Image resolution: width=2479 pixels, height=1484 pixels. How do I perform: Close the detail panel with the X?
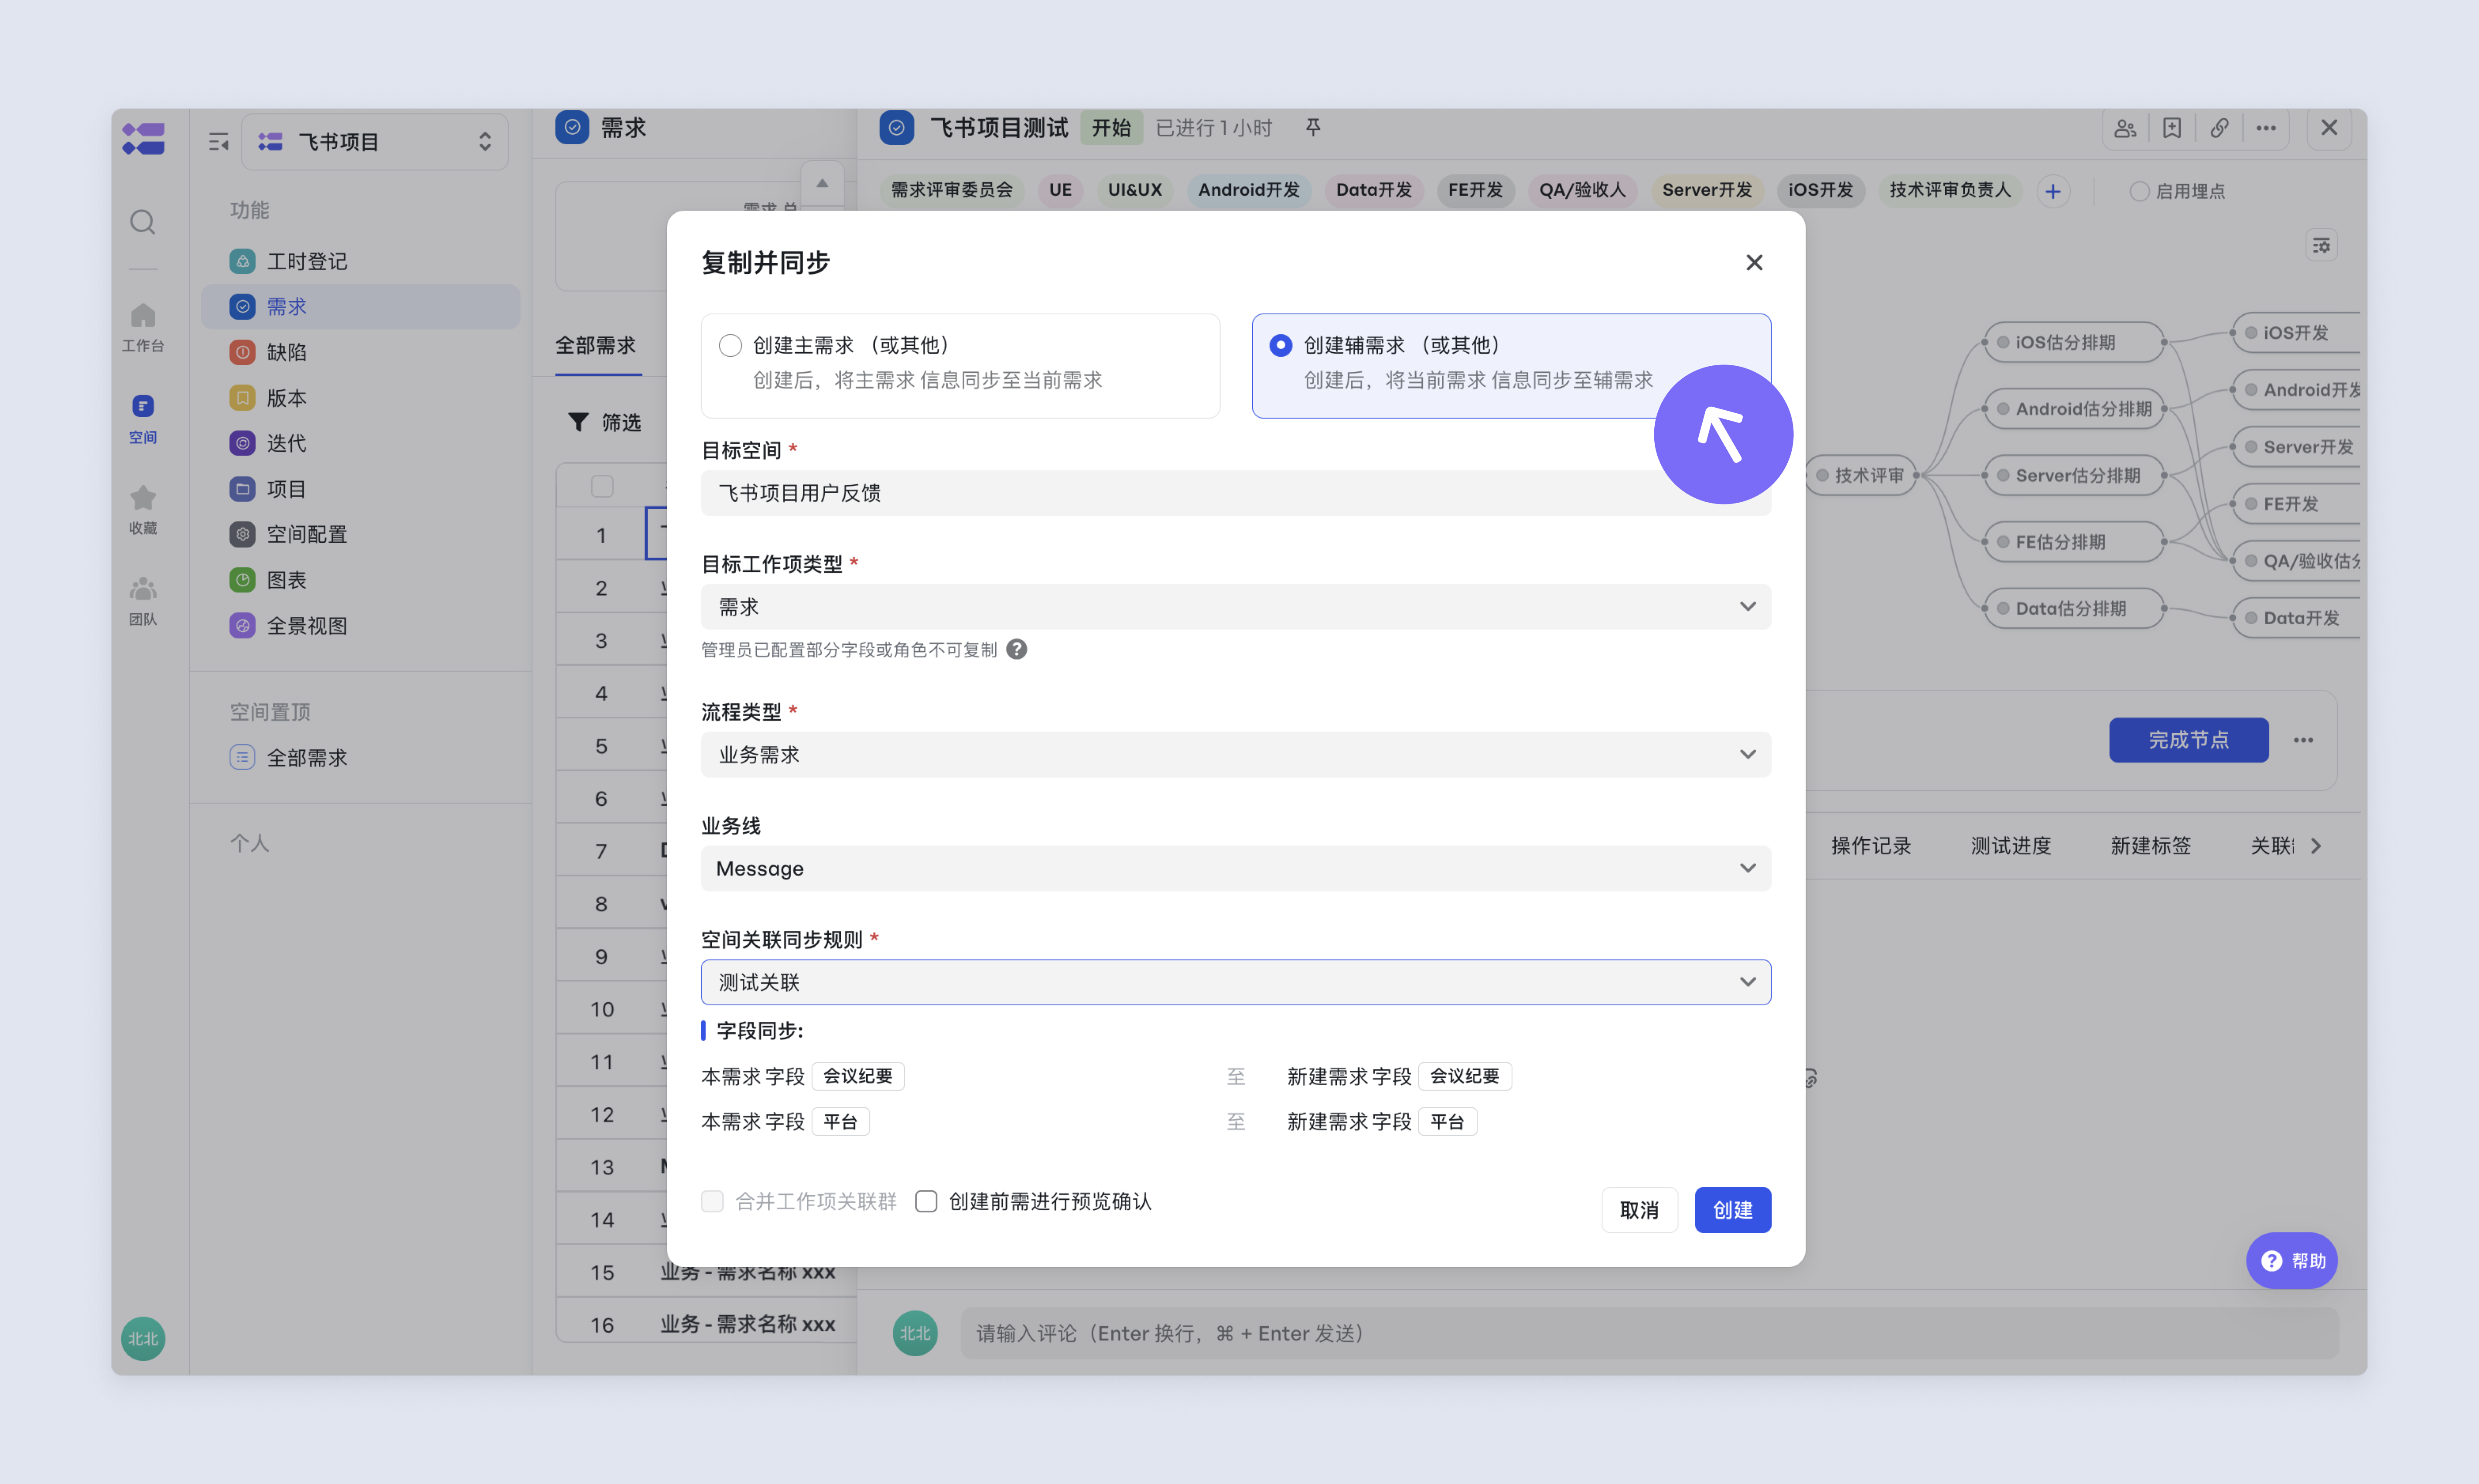pos(2329,128)
